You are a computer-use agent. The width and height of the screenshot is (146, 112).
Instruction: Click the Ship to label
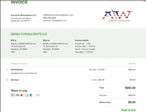click(46, 40)
